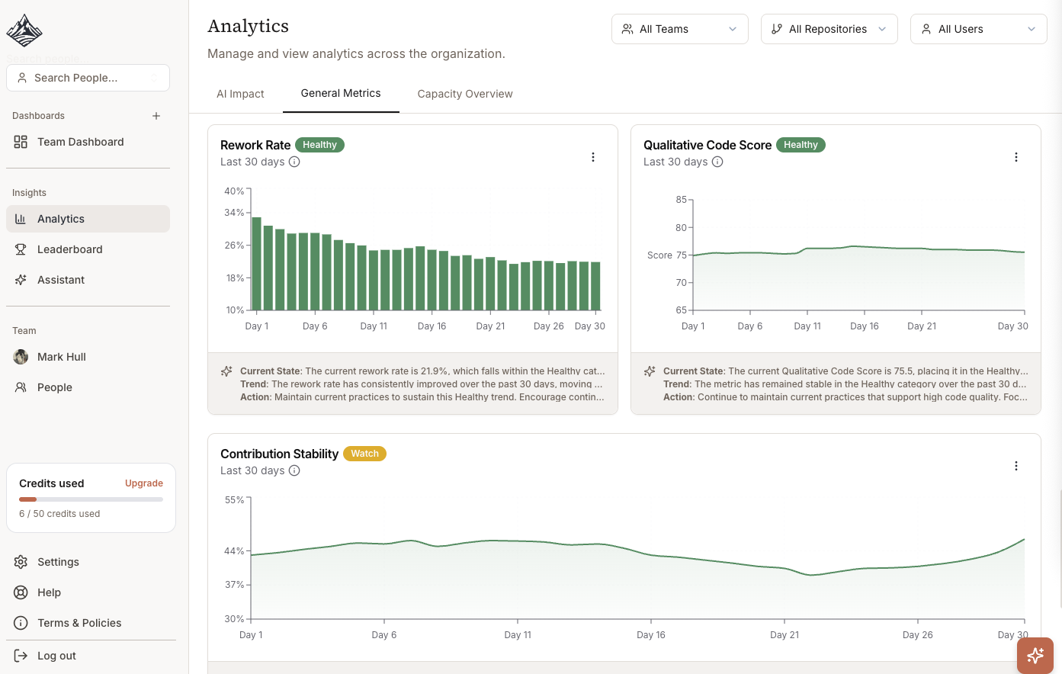Image resolution: width=1062 pixels, height=674 pixels.
Task: Click the info icon under Qualitative Code Score
Action: (717, 162)
